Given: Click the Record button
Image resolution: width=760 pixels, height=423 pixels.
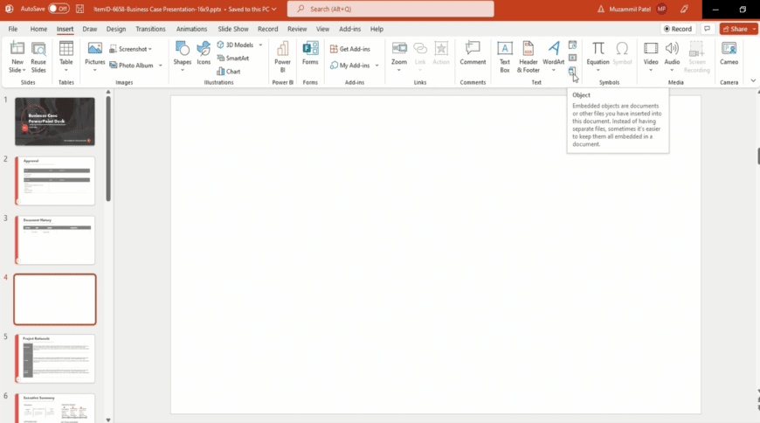Looking at the screenshot, I should pyautogui.click(x=678, y=29).
